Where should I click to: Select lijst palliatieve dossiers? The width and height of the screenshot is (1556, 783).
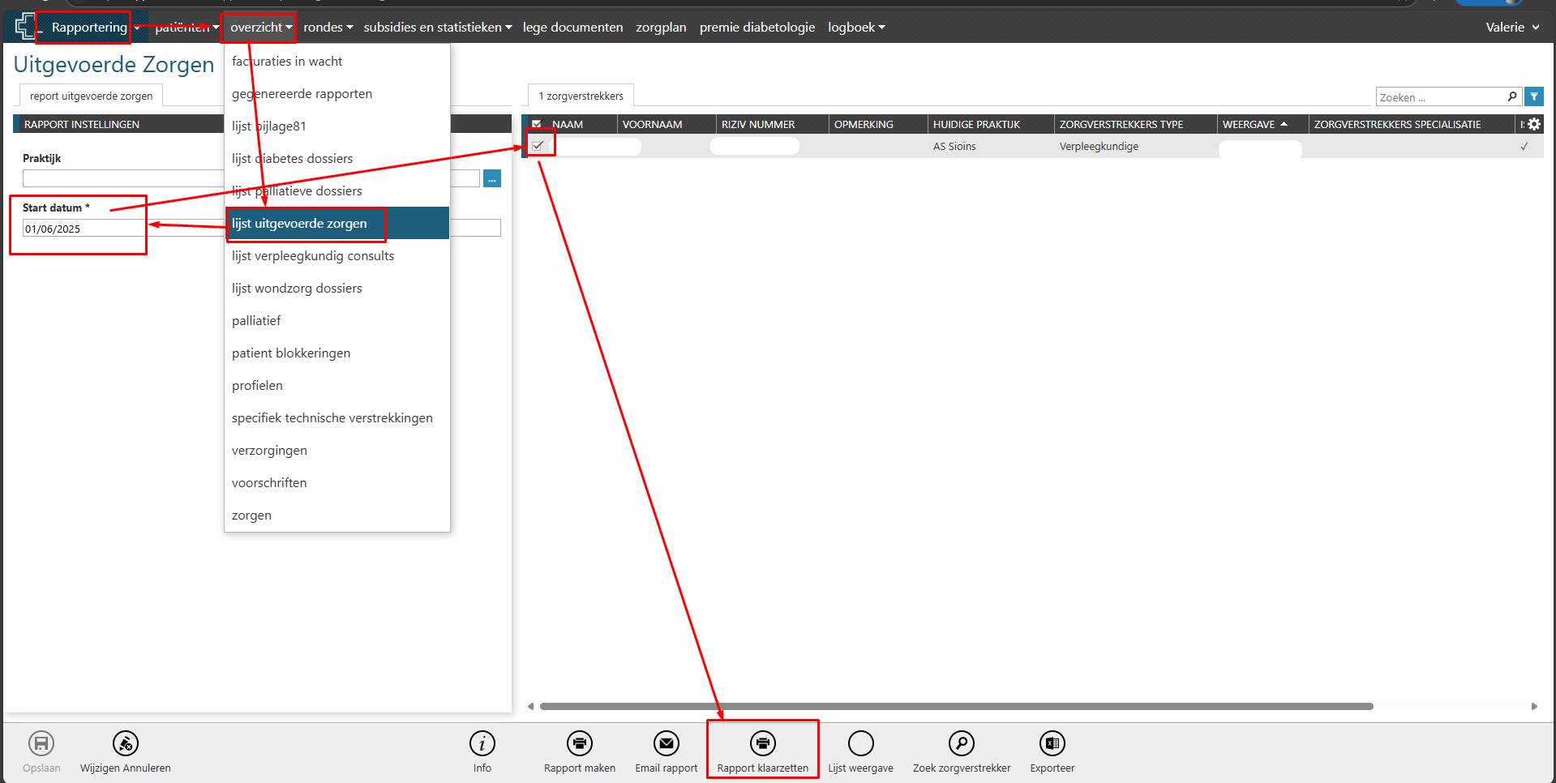tap(336, 191)
